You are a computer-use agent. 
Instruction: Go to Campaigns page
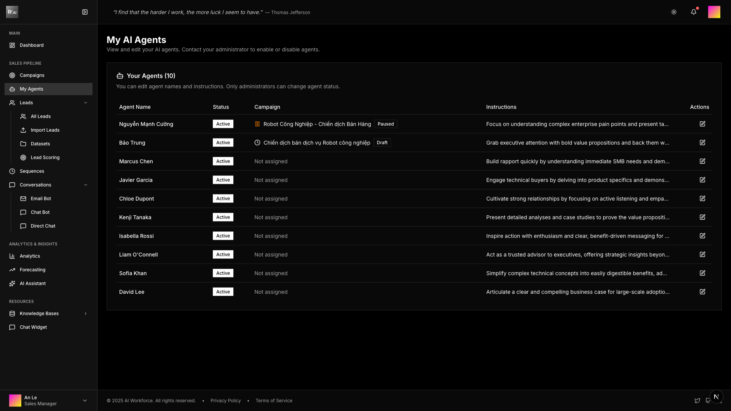(x=32, y=75)
